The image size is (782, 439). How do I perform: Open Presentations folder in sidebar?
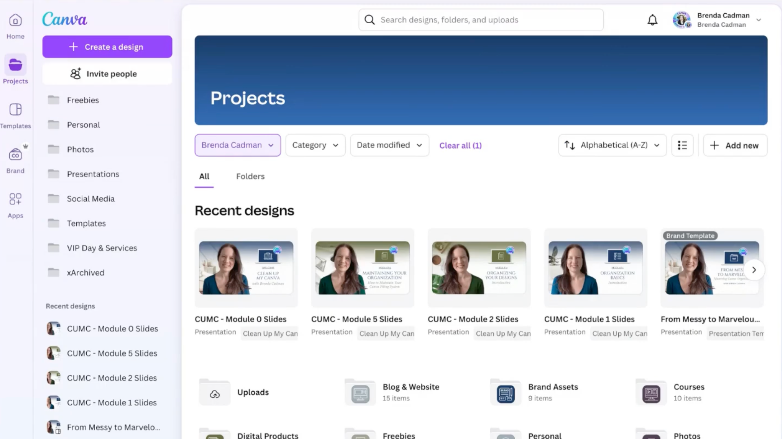[107, 174]
